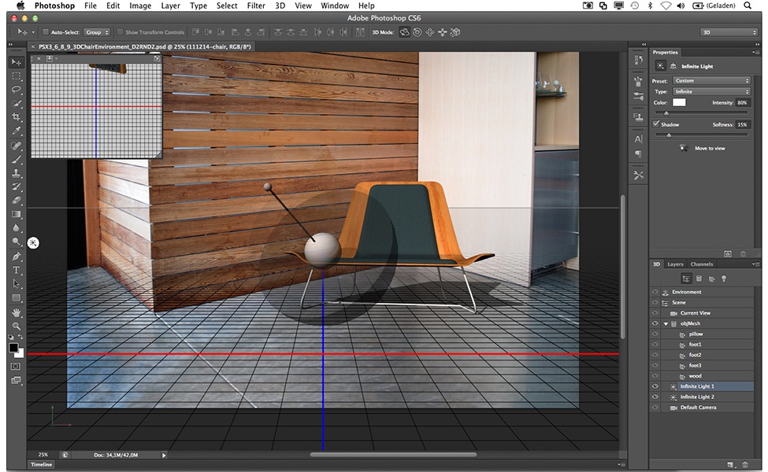Uncheck the Shadow checkbox

pyautogui.click(x=657, y=124)
